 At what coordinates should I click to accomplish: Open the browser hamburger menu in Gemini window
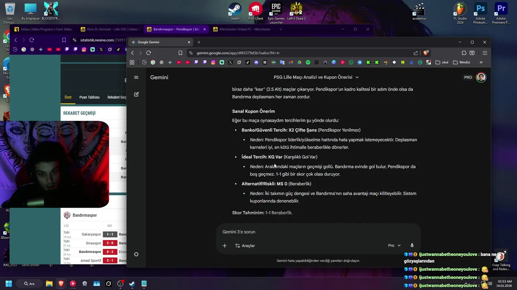[485, 53]
